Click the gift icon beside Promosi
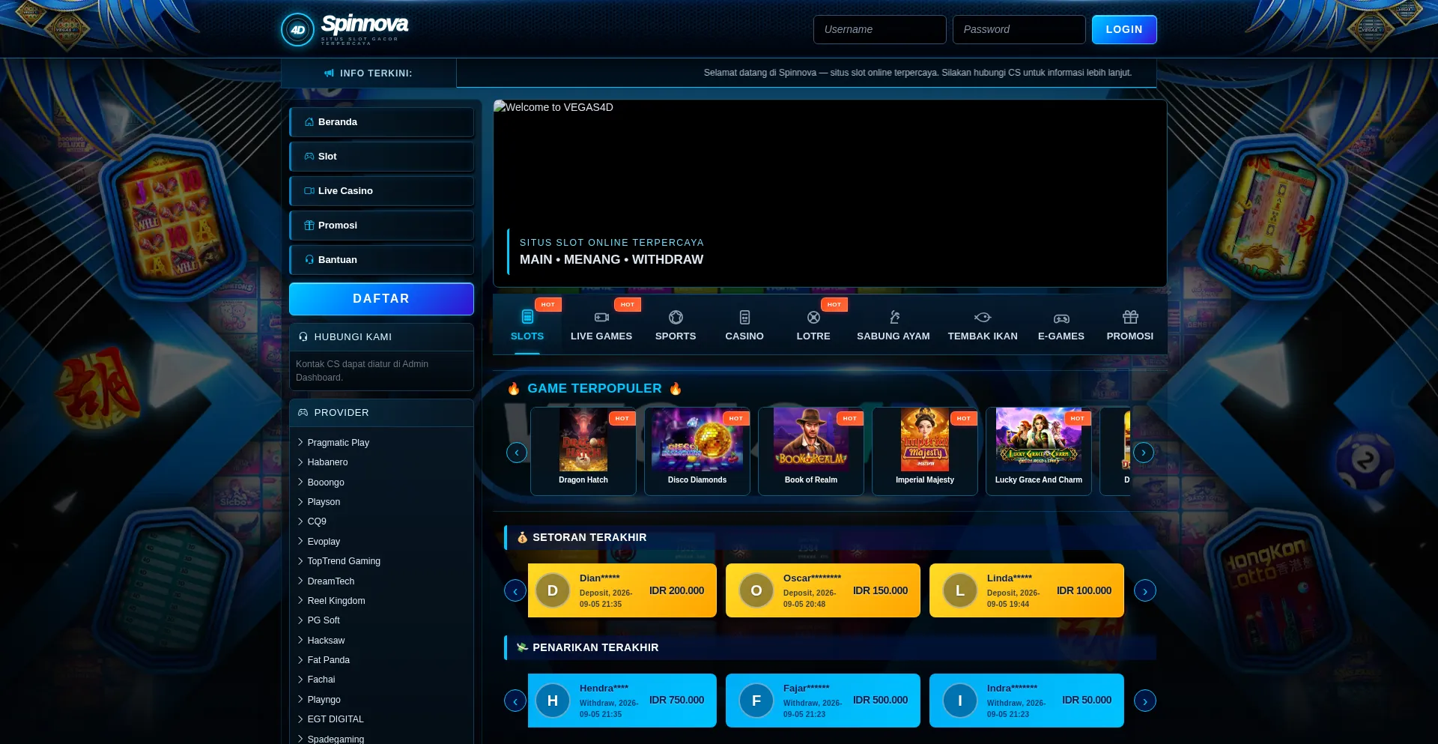 [309, 226]
